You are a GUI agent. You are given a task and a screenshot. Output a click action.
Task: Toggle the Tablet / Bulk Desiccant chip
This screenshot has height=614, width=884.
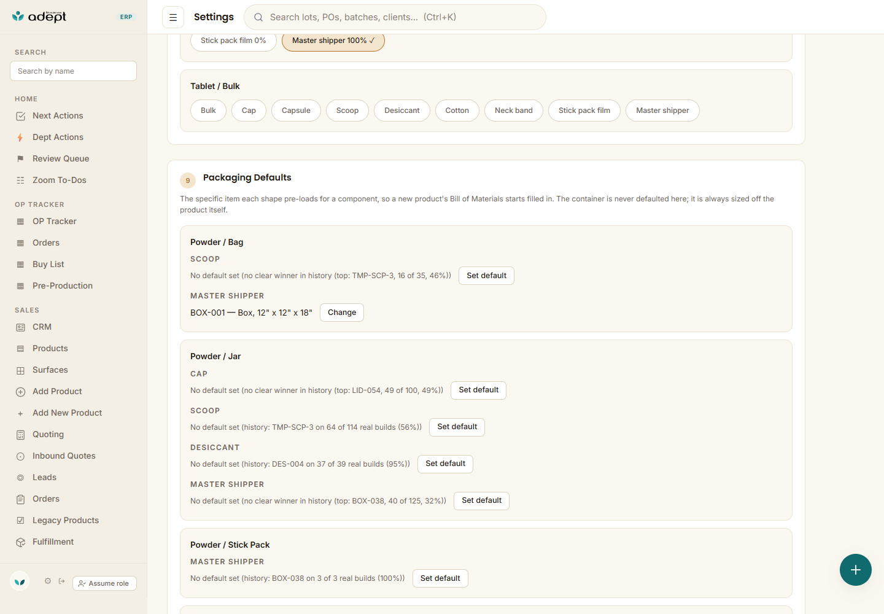click(402, 111)
